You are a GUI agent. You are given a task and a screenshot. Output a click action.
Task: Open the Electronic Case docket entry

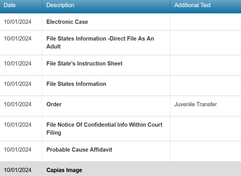pyautogui.click(x=67, y=22)
